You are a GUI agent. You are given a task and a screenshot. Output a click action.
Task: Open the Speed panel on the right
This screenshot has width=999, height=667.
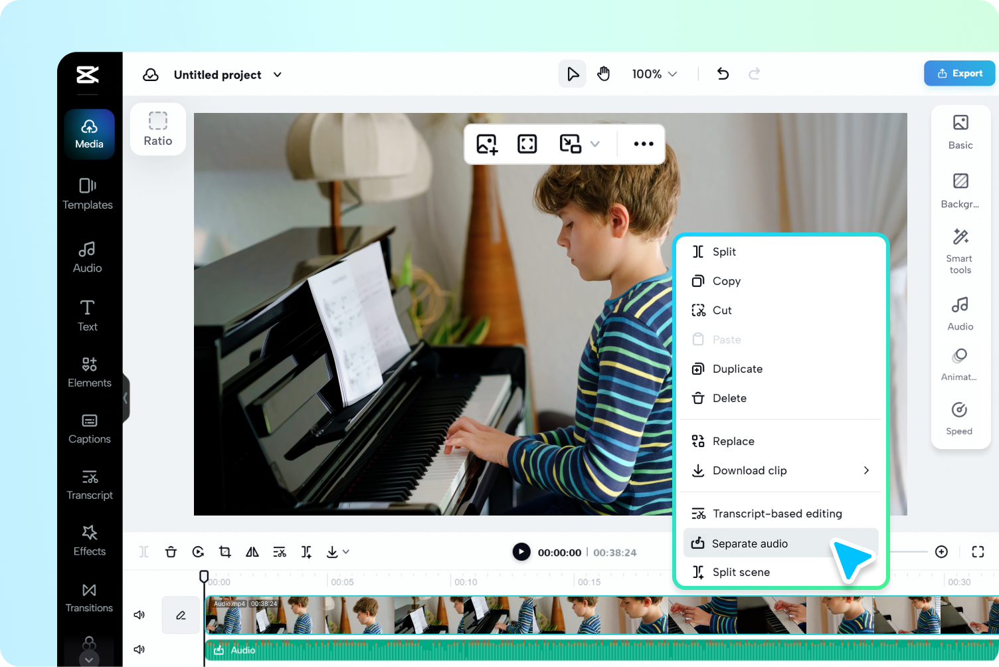(958, 417)
